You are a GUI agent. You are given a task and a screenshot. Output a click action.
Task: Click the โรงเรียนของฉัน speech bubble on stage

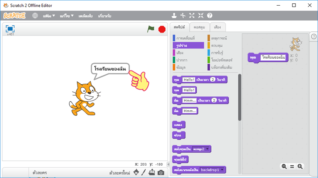(x=110, y=69)
